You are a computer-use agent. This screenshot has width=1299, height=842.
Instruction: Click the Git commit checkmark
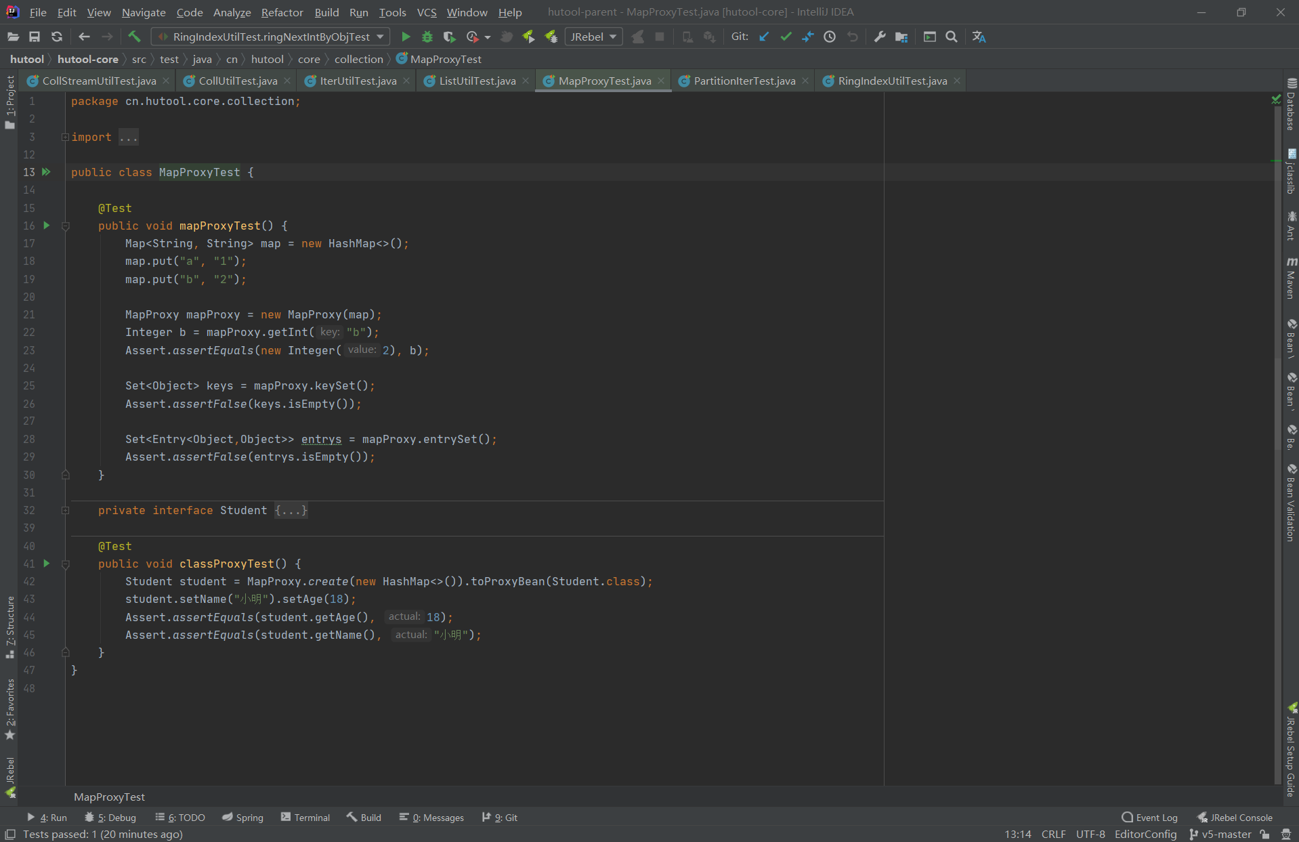pos(786,37)
